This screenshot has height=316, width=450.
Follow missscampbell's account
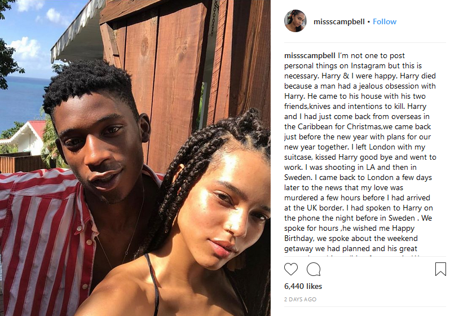385,21
